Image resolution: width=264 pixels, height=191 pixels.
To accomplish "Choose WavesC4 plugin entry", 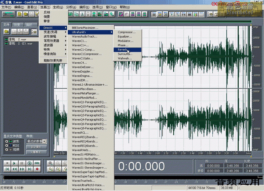I will (91, 63).
